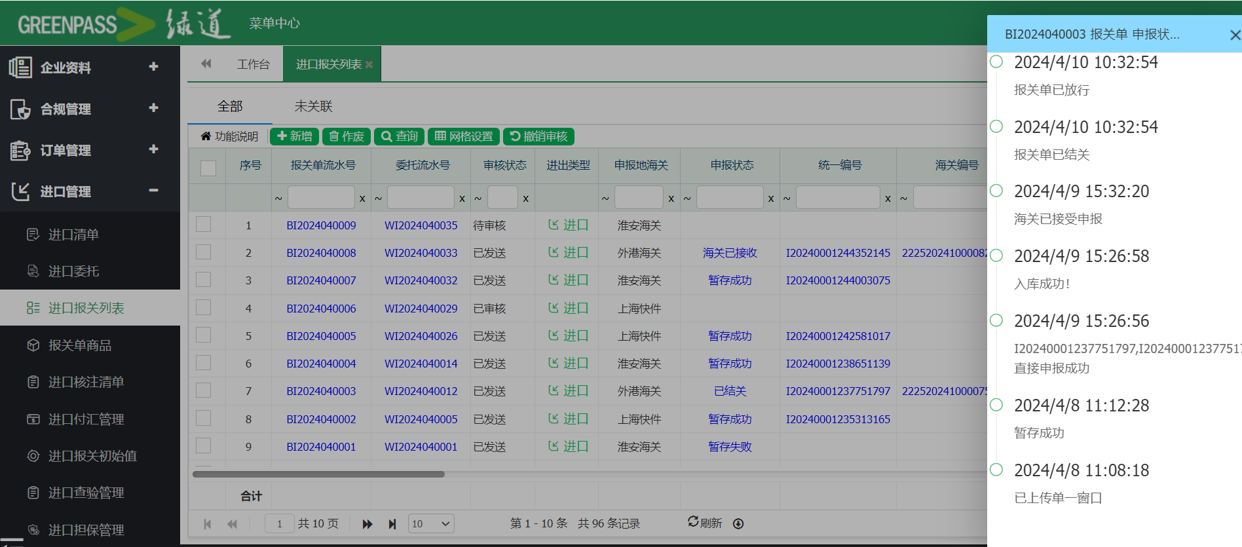Click the 进口核注清单 icon
This screenshot has width=1242, height=547.
point(33,382)
